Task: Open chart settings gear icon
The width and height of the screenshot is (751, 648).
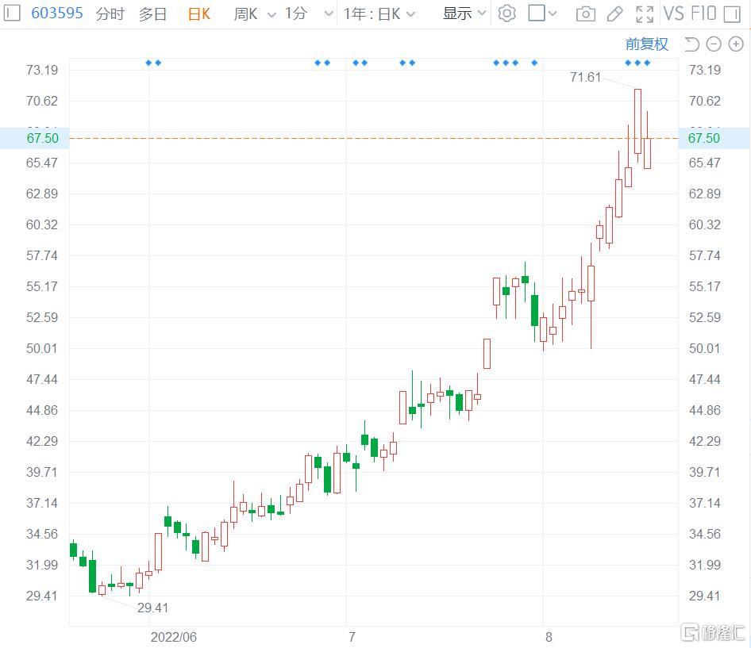Action: pos(506,13)
